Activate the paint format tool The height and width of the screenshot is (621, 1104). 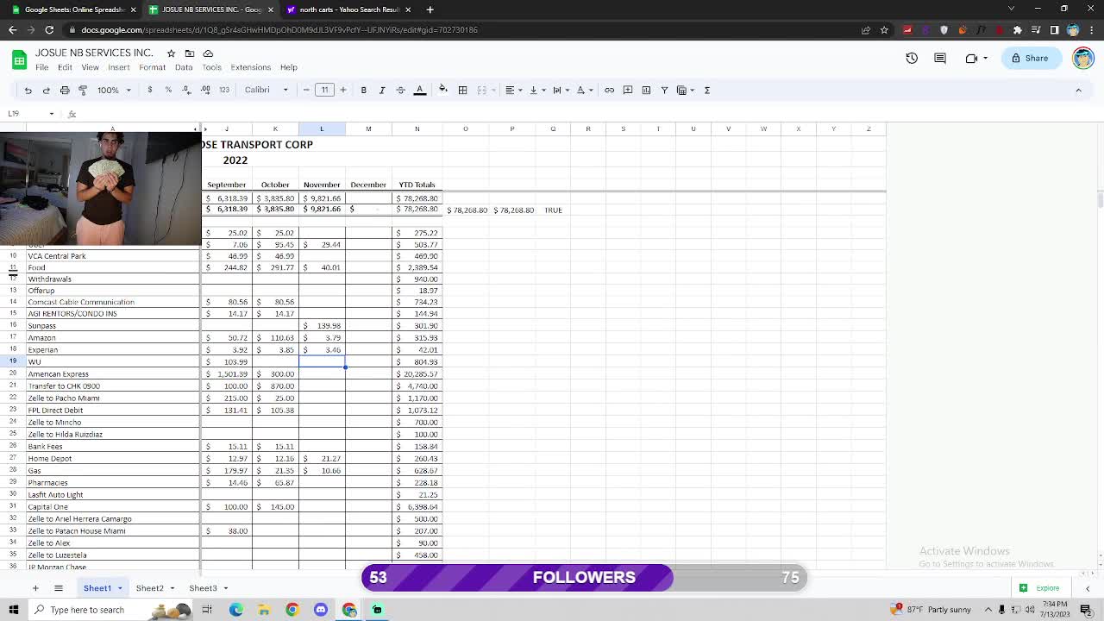tap(83, 90)
